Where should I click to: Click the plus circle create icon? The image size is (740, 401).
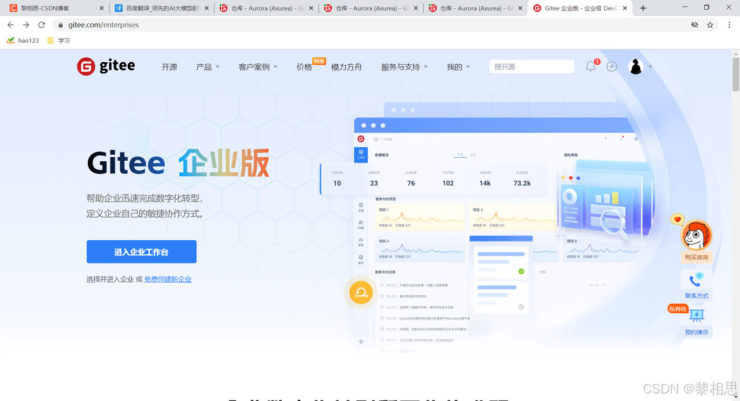[612, 66]
